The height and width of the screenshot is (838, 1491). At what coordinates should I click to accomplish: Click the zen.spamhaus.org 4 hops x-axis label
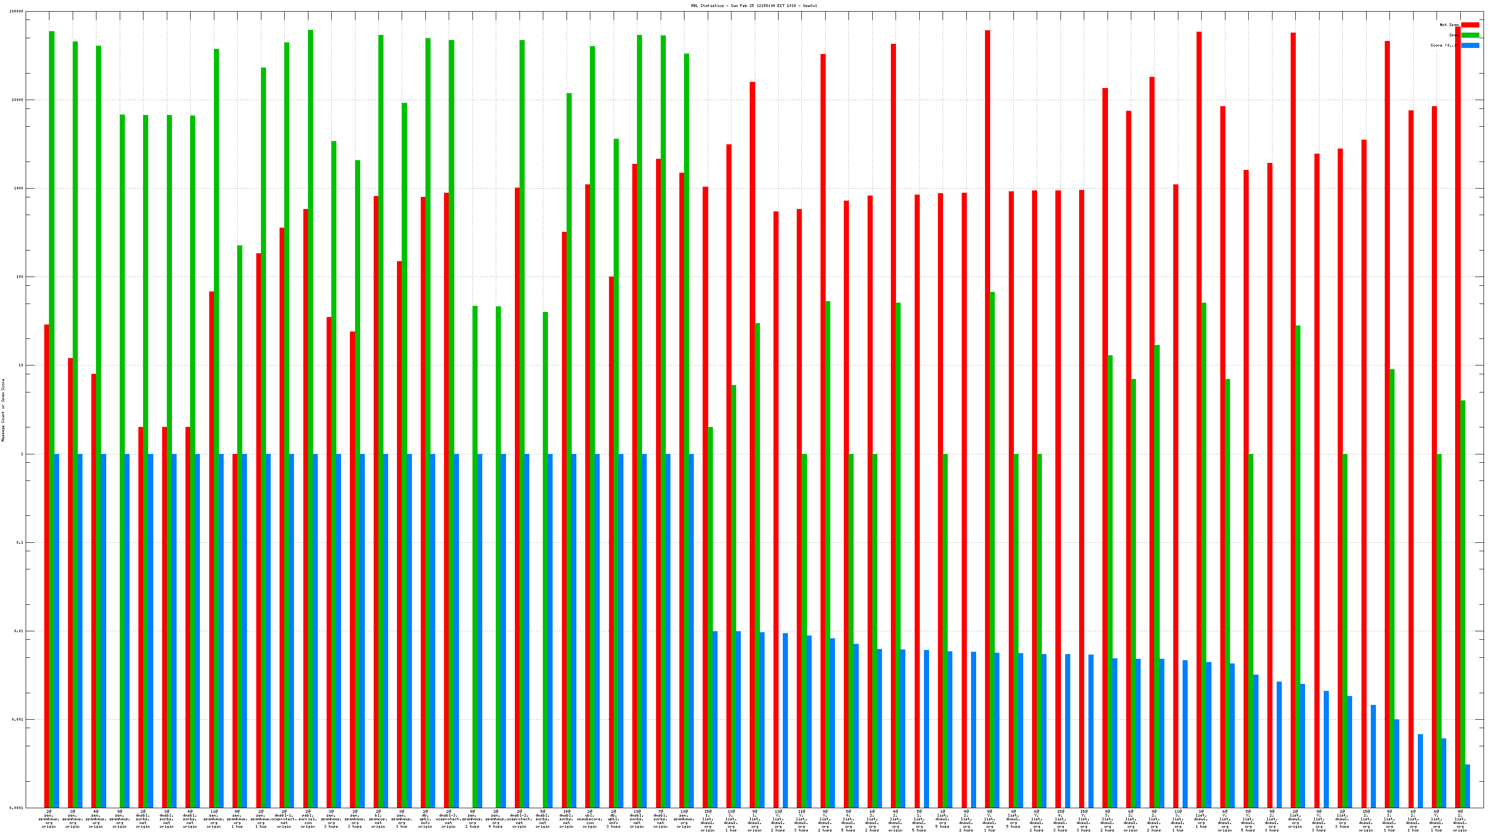[496, 819]
